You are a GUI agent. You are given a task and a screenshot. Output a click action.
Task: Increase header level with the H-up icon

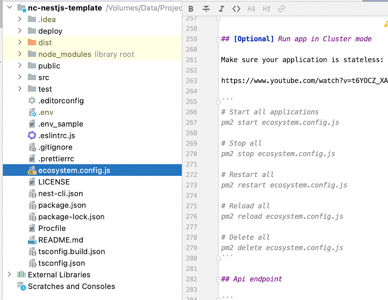click(x=266, y=9)
